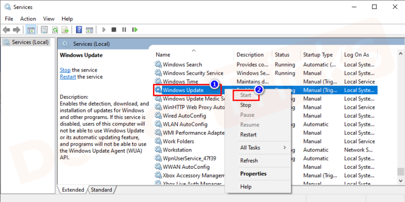Click the scrollbar down arrow in services list

(x=401, y=180)
